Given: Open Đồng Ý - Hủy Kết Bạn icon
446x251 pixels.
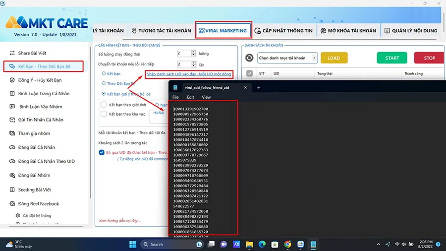Looking at the screenshot, I should (12, 80).
